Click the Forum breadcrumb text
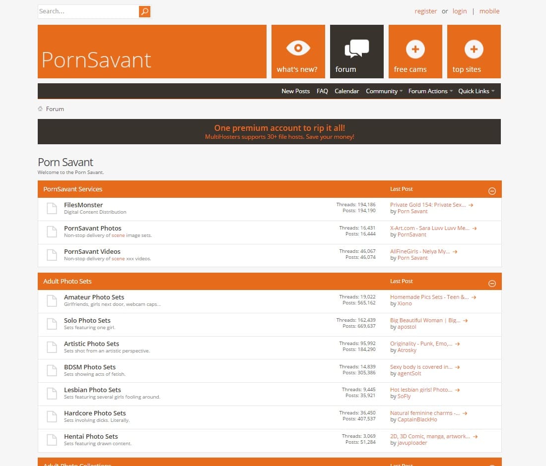This screenshot has height=466, width=546. [55, 109]
